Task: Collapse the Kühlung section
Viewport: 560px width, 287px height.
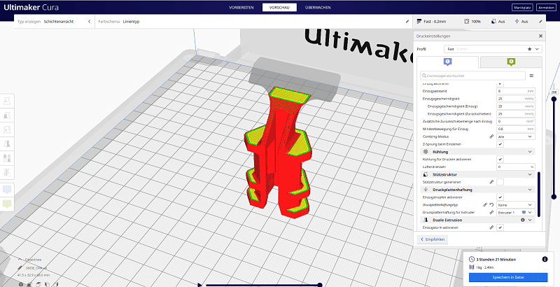Action: coord(479,152)
